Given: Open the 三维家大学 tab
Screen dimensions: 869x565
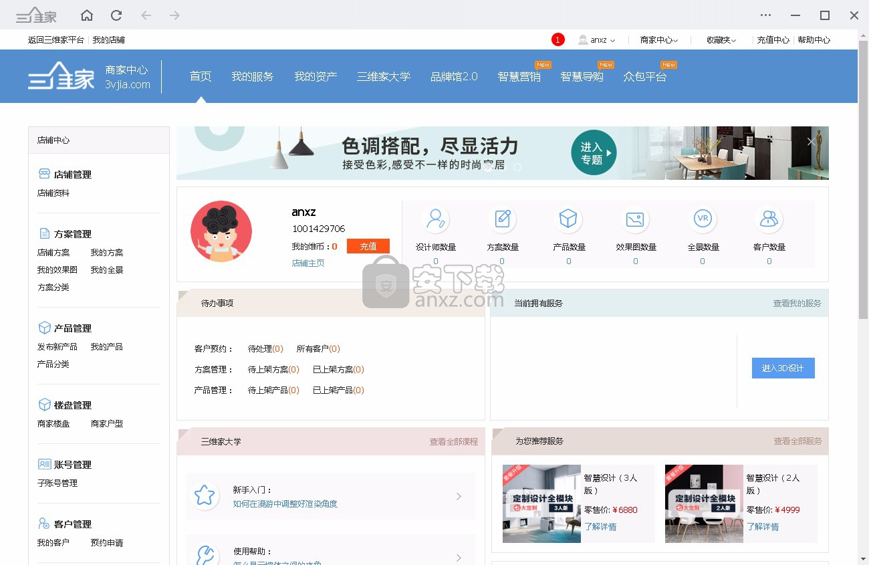Looking at the screenshot, I should (x=384, y=76).
